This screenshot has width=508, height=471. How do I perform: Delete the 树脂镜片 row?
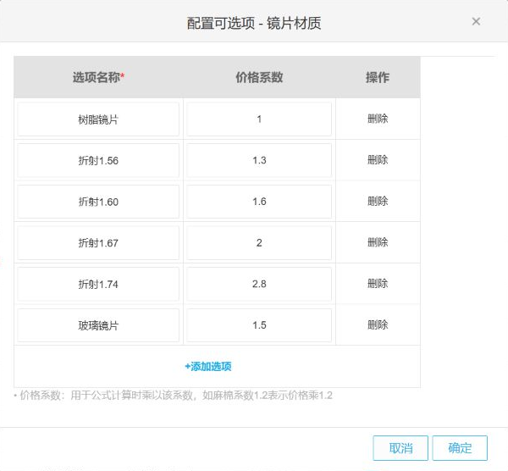pyautogui.click(x=378, y=119)
